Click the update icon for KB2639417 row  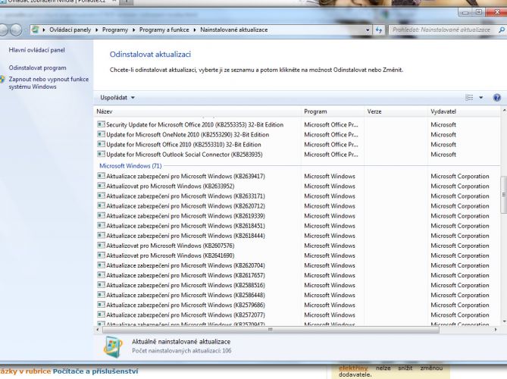point(101,176)
